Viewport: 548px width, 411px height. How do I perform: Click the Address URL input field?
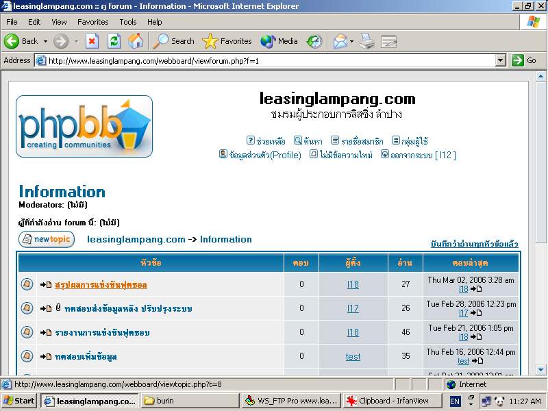click(267, 60)
